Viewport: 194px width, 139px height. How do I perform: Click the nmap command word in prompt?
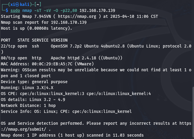(x=27, y=11)
